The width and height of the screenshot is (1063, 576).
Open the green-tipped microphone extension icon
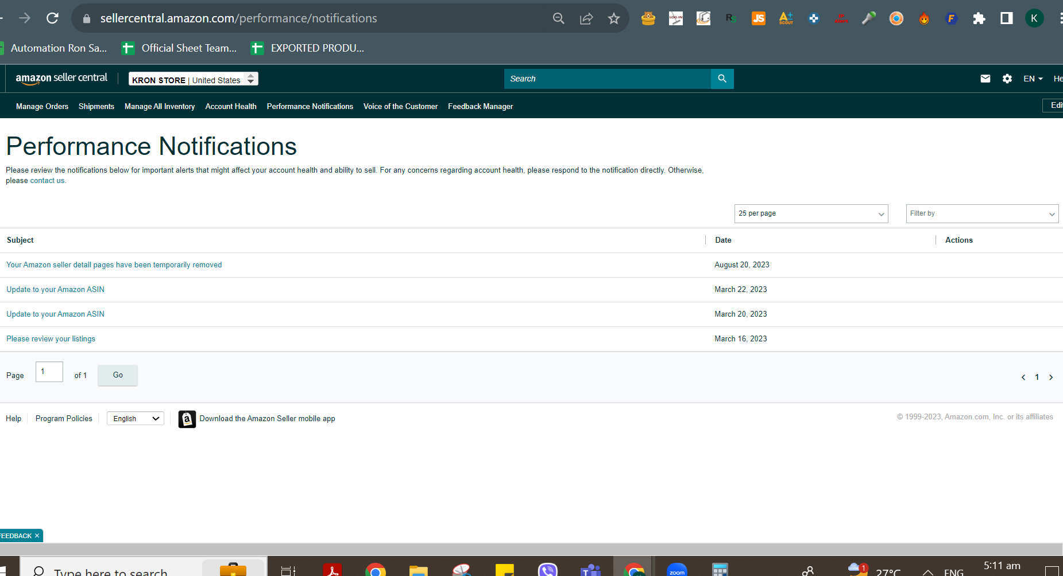pyautogui.click(x=869, y=18)
